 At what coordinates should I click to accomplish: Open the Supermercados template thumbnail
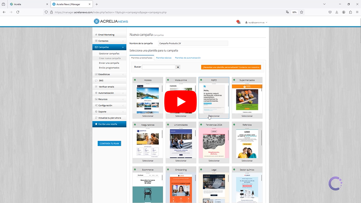coord(247,98)
